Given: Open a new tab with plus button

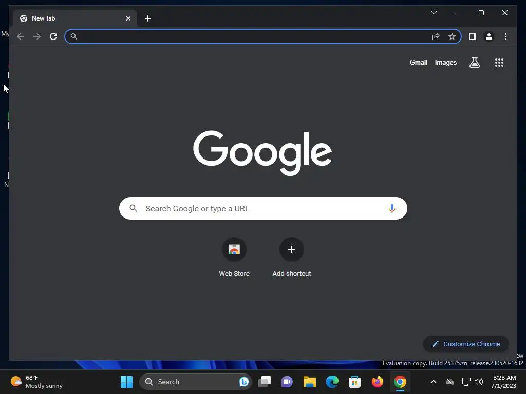Looking at the screenshot, I should tap(147, 18).
